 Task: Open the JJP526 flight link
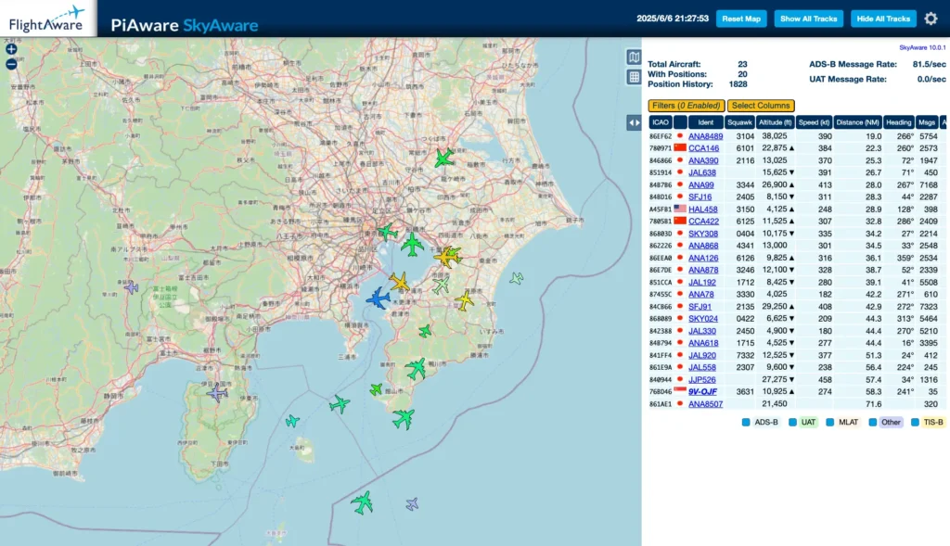(x=701, y=379)
